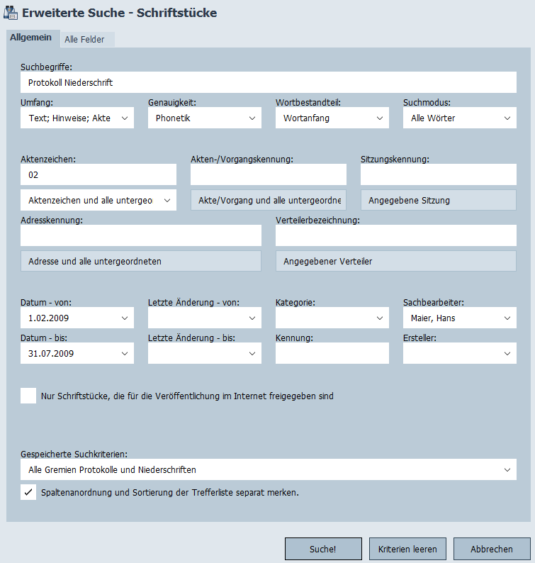Expand the Kategorie dropdown
This screenshot has height=563, width=535.
tap(332, 318)
